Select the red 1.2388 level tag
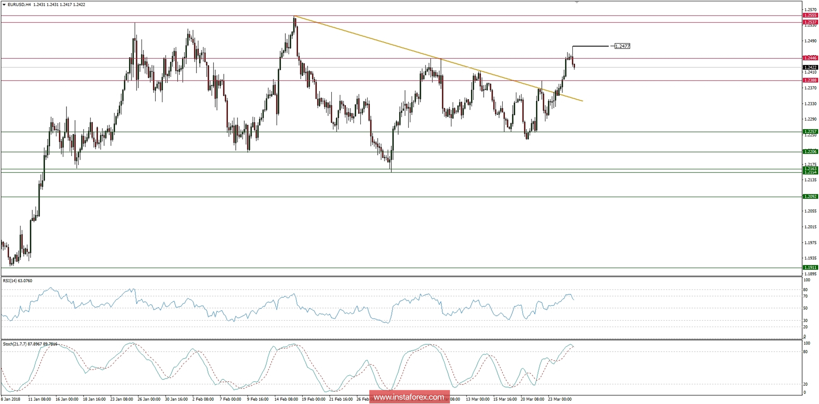The width and height of the screenshot is (819, 404). point(810,80)
